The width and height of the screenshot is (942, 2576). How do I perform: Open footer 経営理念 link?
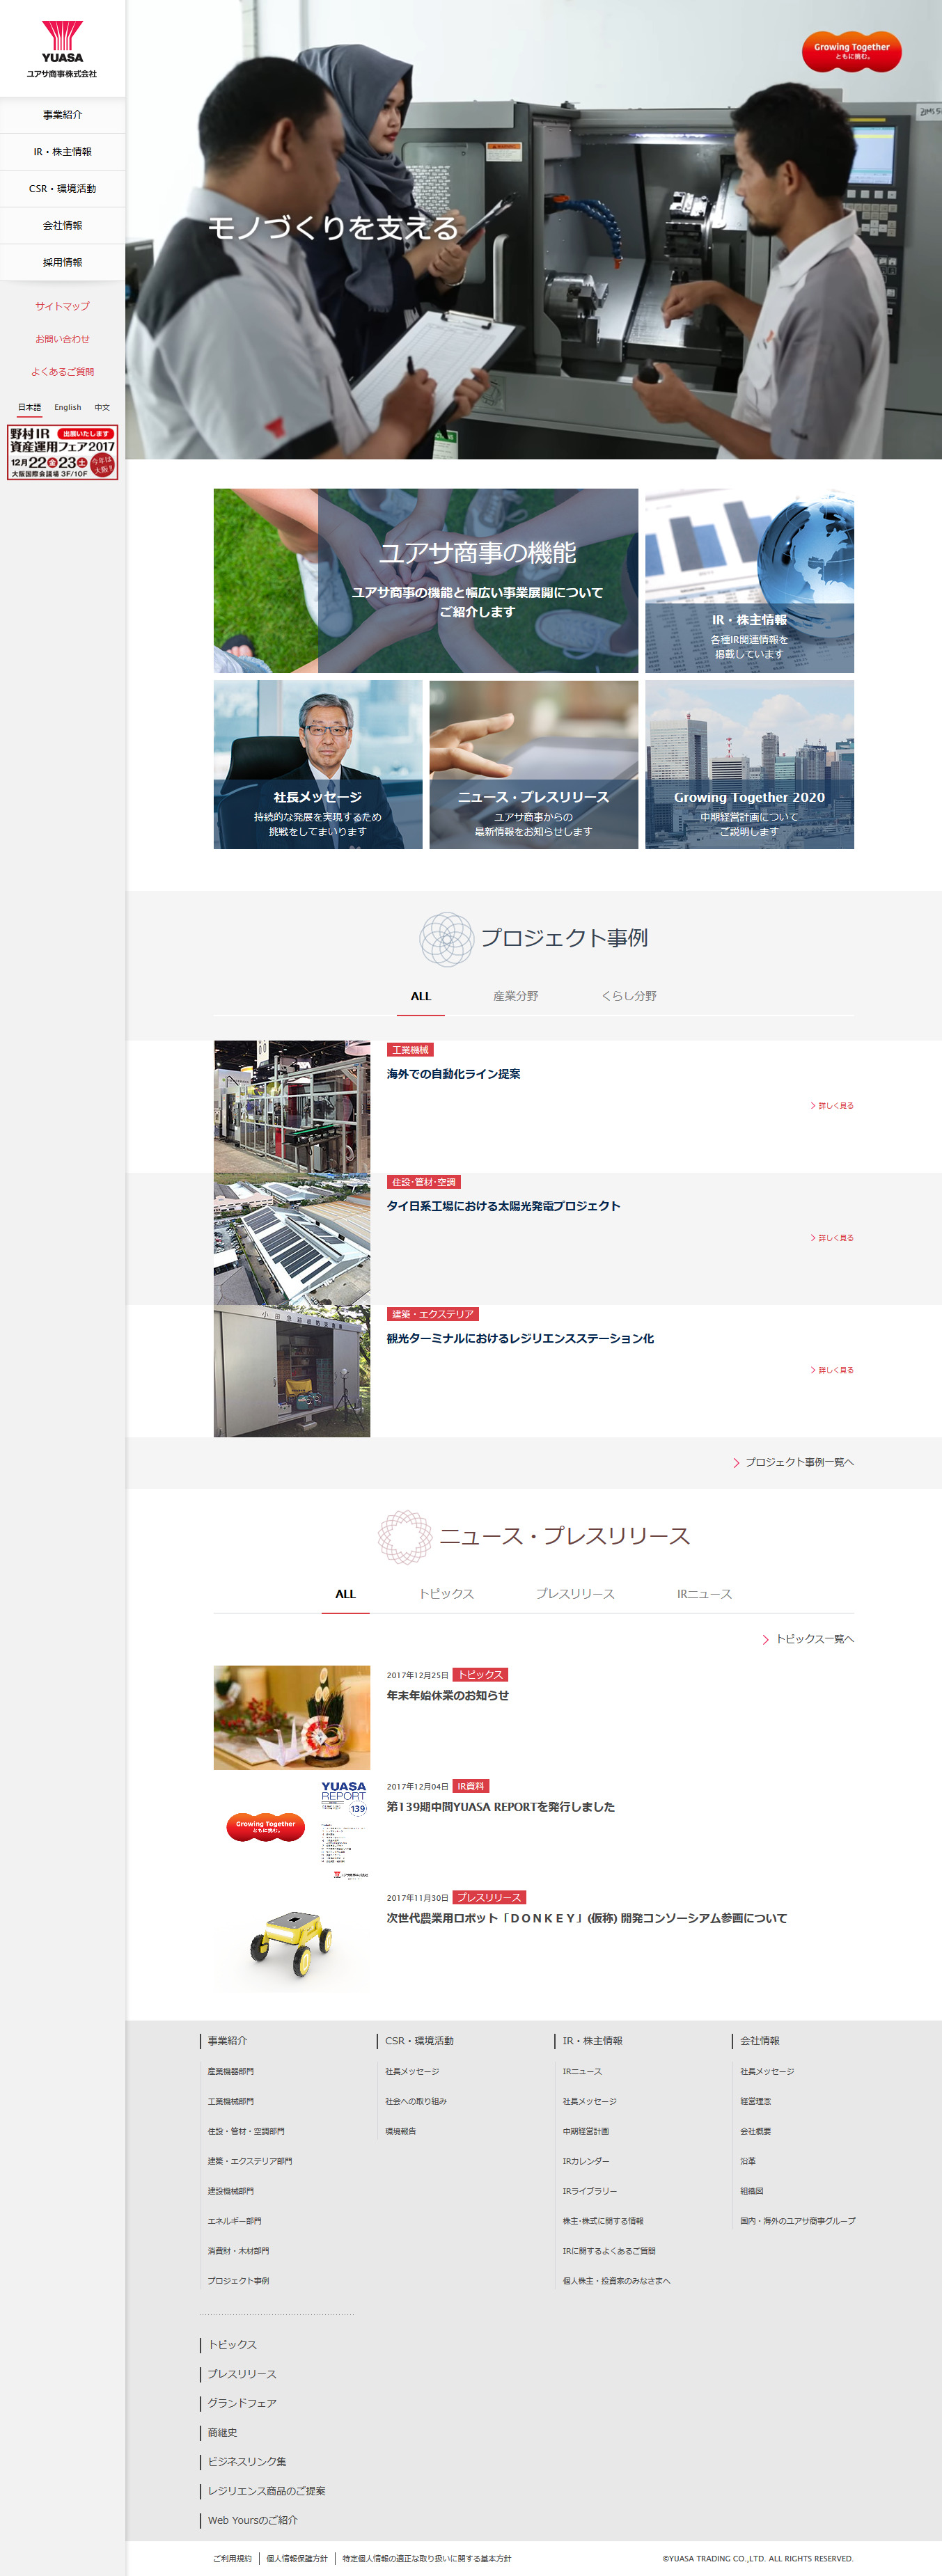[755, 2101]
